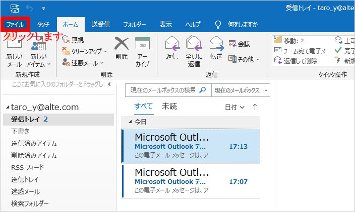Open the 送受信 ribbon tab
This screenshot has width=355, height=212.
pyautogui.click(x=101, y=24)
